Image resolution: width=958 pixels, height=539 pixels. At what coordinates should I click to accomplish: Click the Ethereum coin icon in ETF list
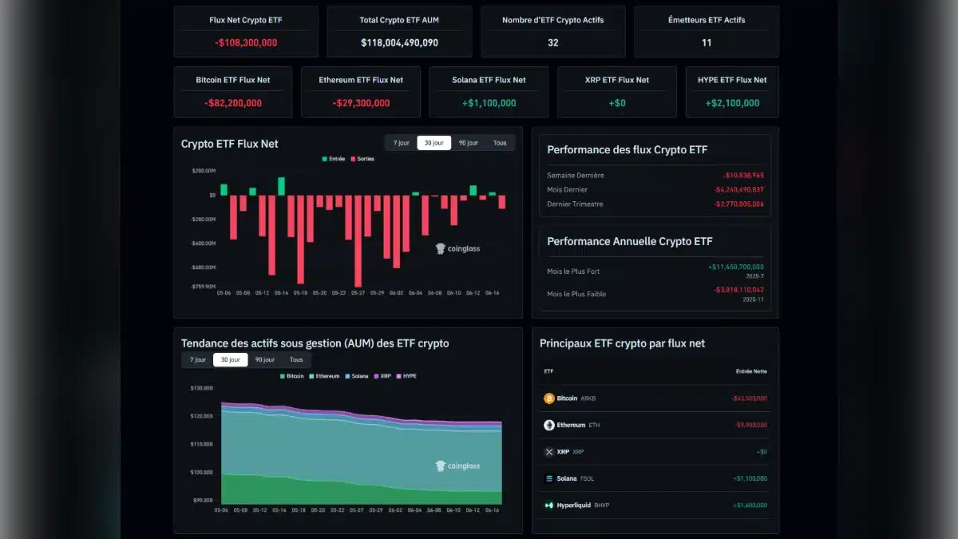[x=549, y=425]
